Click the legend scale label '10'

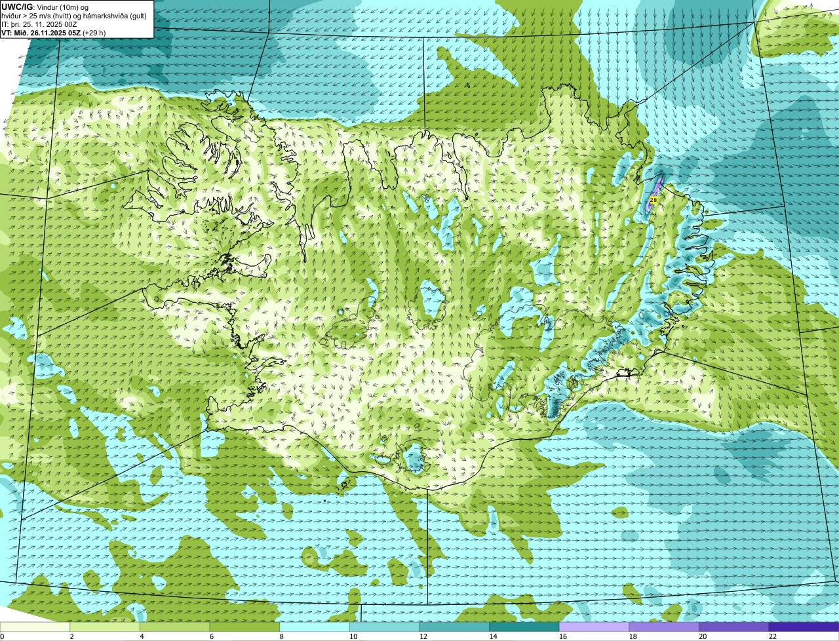coord(353,636)
